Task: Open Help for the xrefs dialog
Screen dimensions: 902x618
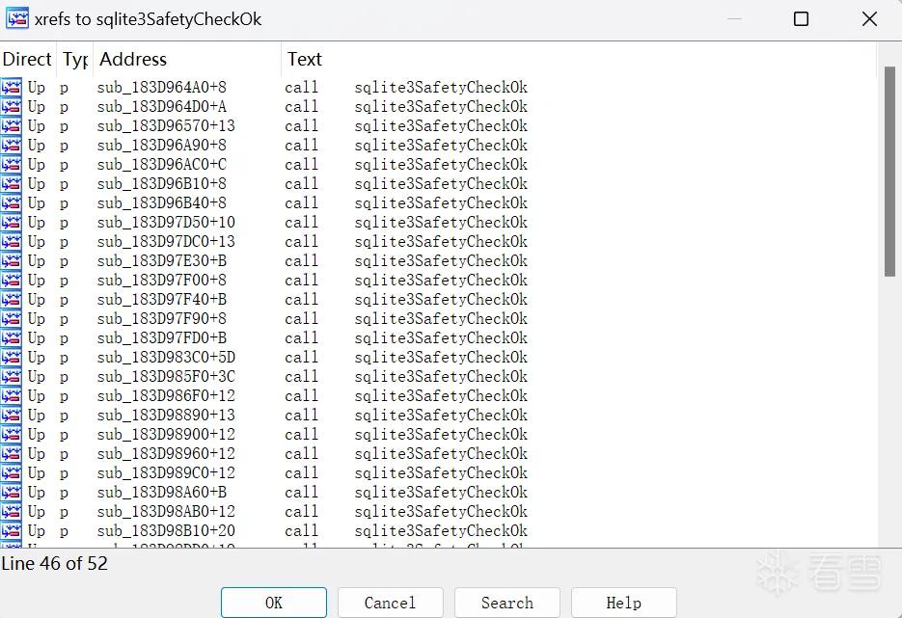Action: (623, 603)
